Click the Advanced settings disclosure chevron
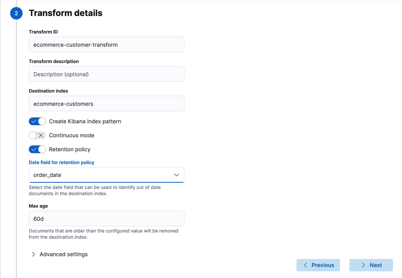402x278 pixels. (x=33, y=254)
